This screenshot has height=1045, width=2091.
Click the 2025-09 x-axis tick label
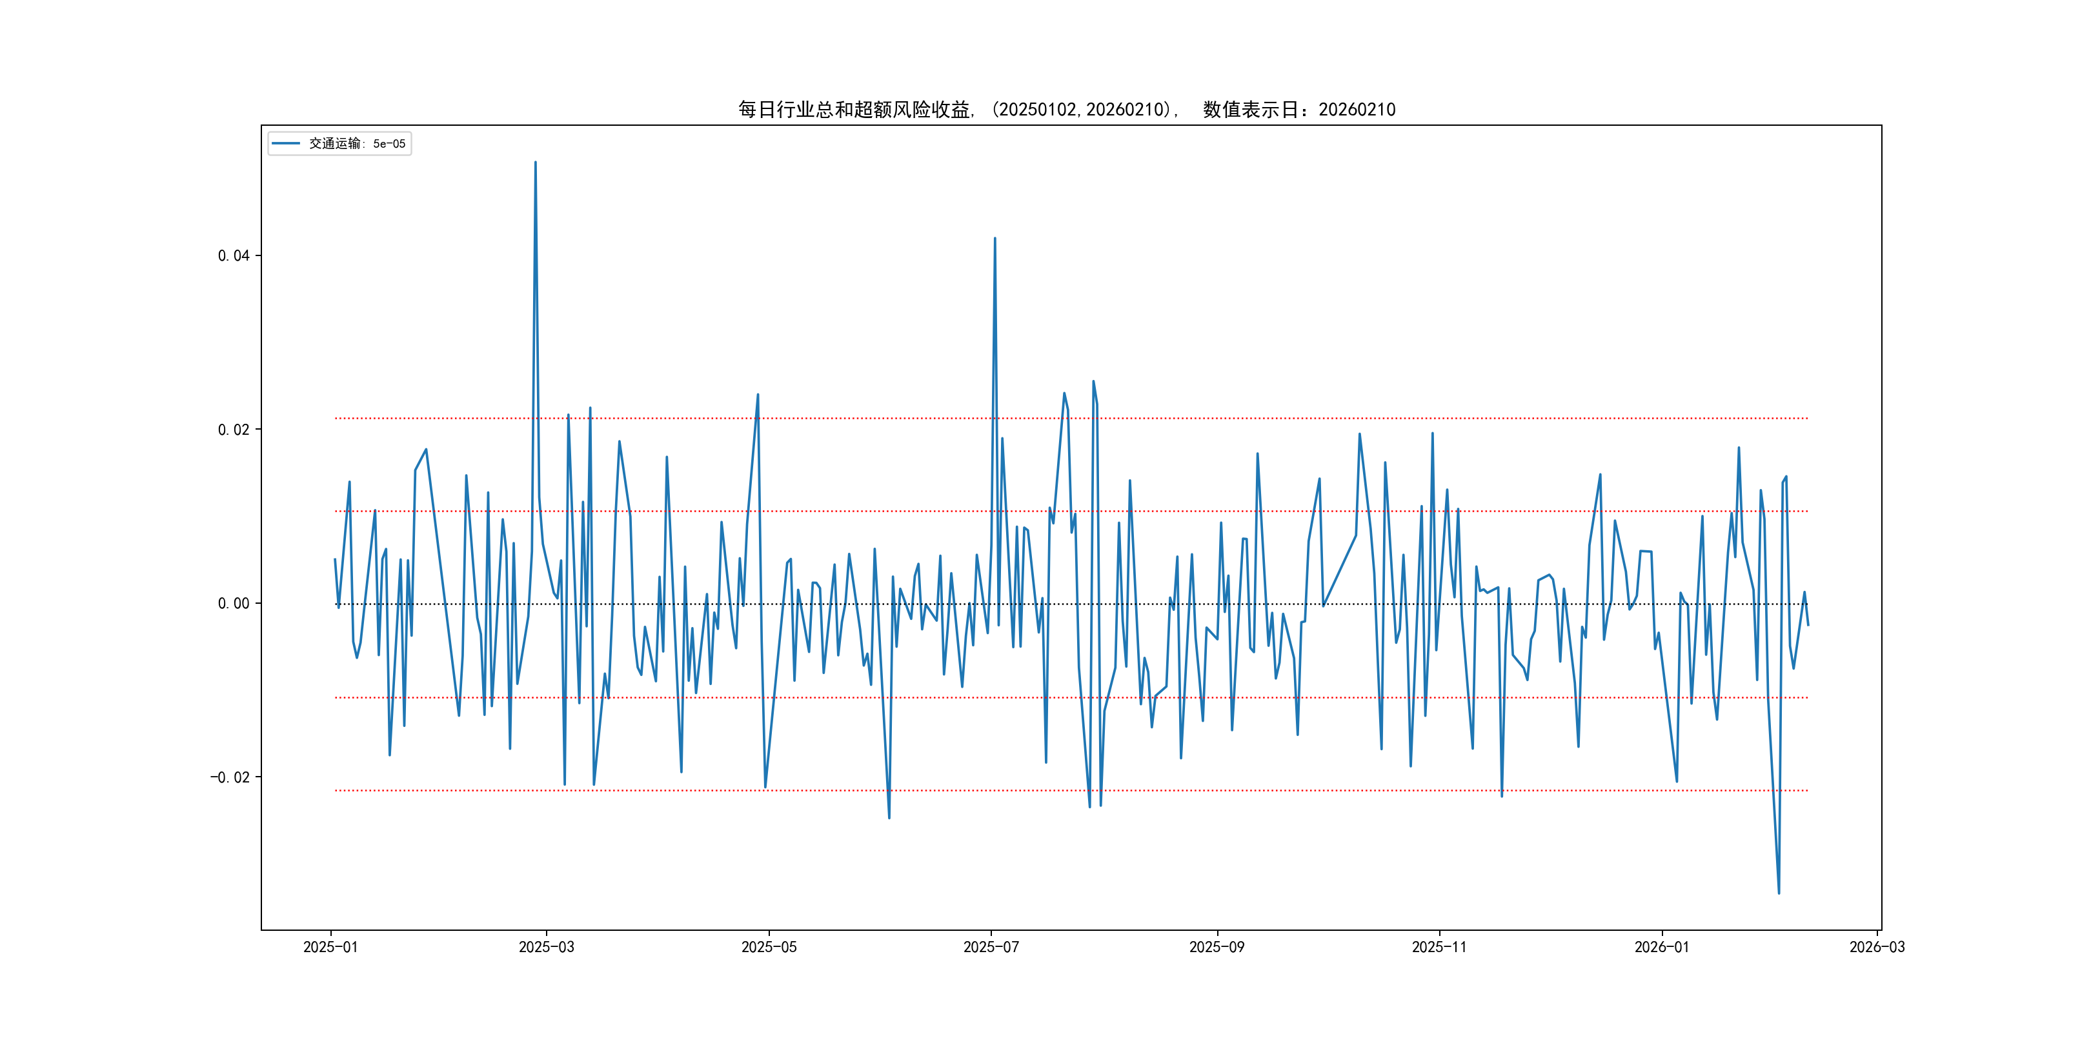(1216, 947)
